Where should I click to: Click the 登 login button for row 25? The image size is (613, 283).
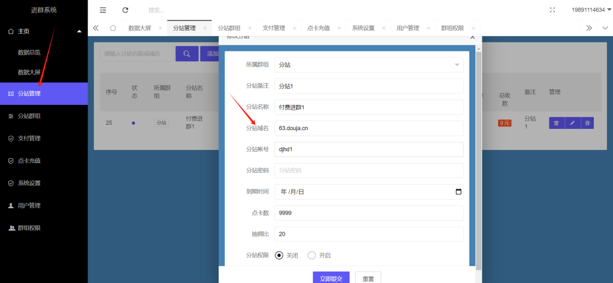pos(587,123)
